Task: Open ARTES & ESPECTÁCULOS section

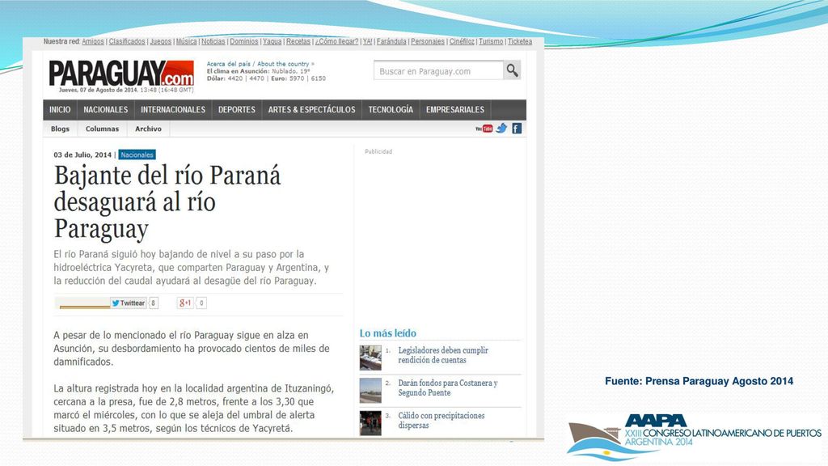Action: [311, 109]
